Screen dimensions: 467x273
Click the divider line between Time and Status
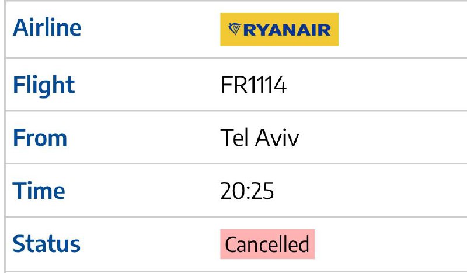point(236,217)
